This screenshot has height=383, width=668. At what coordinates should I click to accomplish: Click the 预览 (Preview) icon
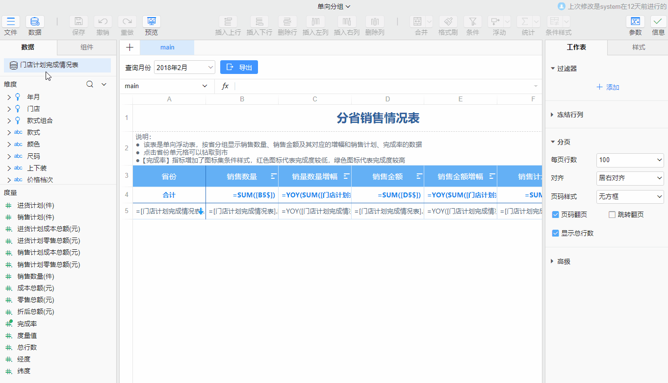[152, 22]
